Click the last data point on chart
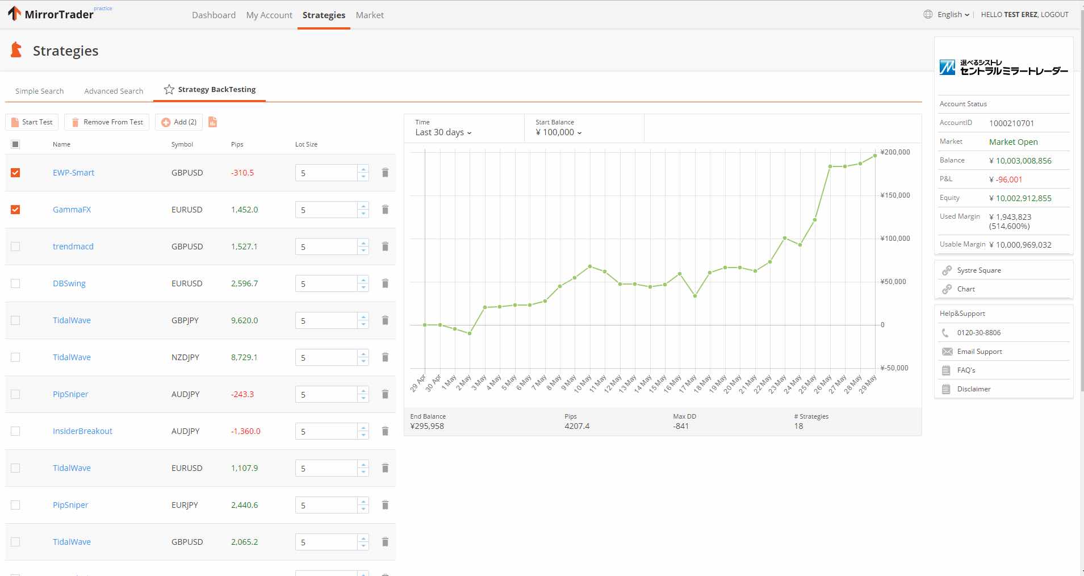The image size is (1084, 576). (875, 156)
